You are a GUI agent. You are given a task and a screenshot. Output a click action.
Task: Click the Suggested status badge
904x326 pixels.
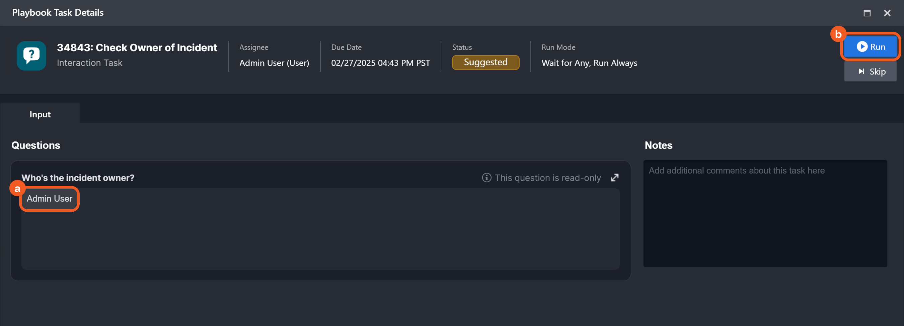485,63
